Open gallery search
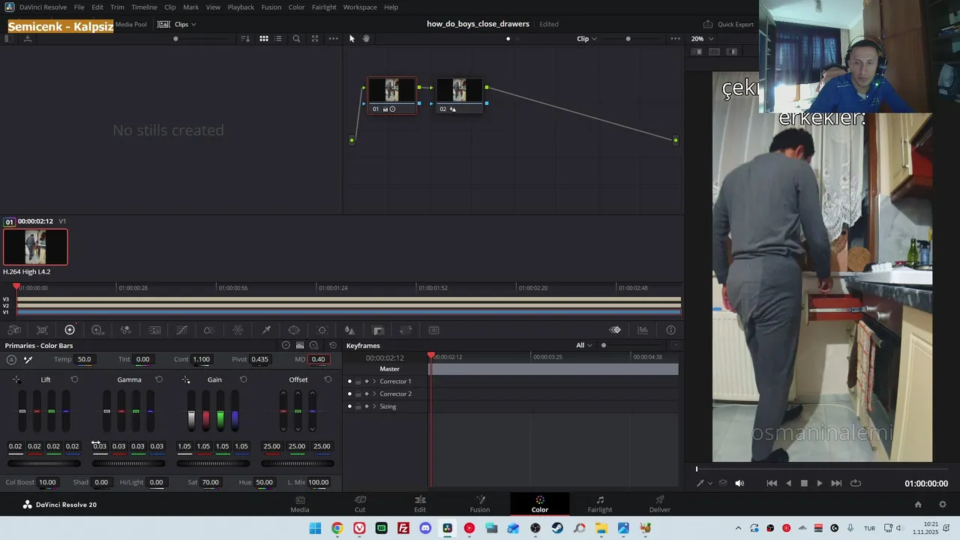The width and height of the screenshot is (960, 540). (x=296, y=38)
